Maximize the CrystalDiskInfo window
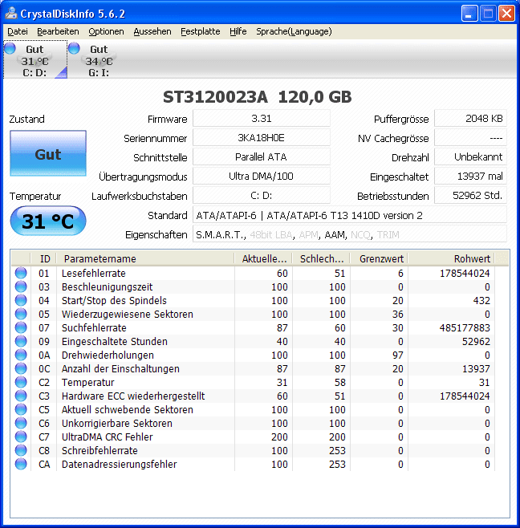Viewport: 520px width, 528px height. point(488,14)
